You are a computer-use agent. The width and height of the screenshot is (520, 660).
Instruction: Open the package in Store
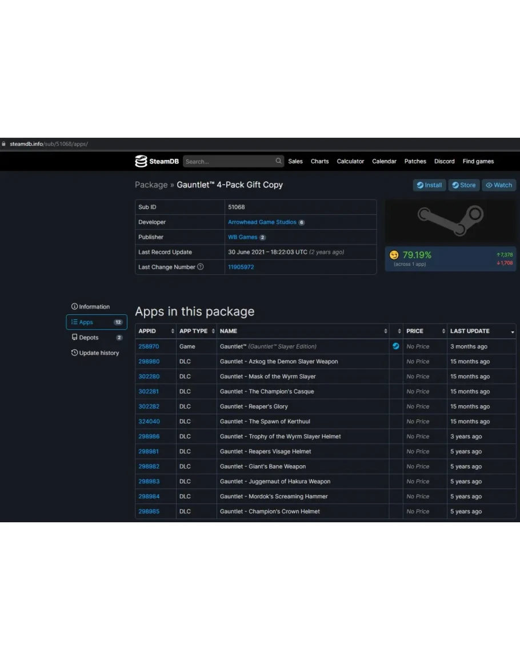click(463, 185)
